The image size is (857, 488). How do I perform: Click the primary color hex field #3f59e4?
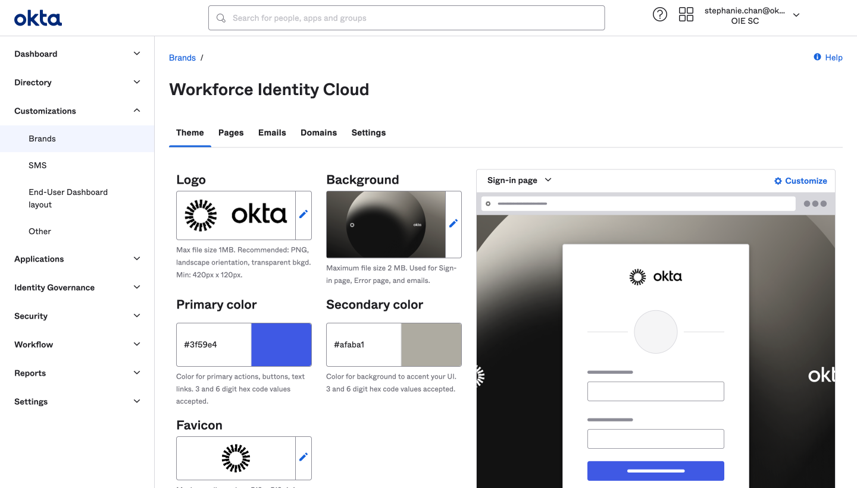[x=214, y=345]
